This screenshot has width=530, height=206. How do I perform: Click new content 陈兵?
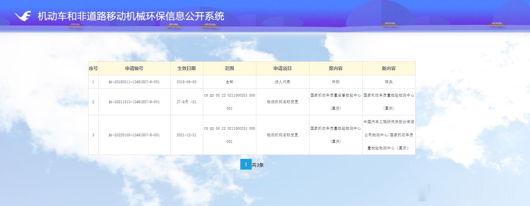coord(389,82)
